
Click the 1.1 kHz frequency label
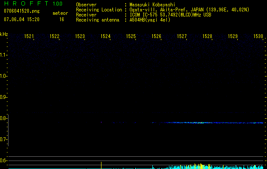click(x=3, y=55)
